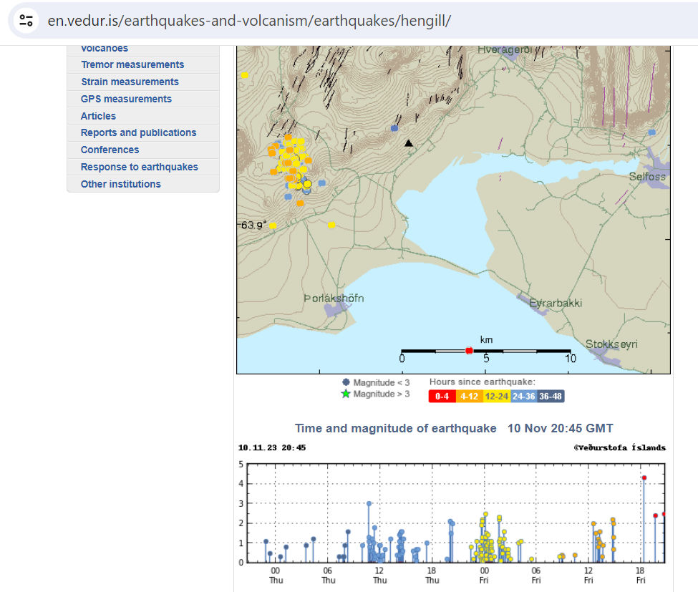Click the red dot on the km scale bar
Image resolution: width=698 pixels, height=592 pixels.
(469, 350)
